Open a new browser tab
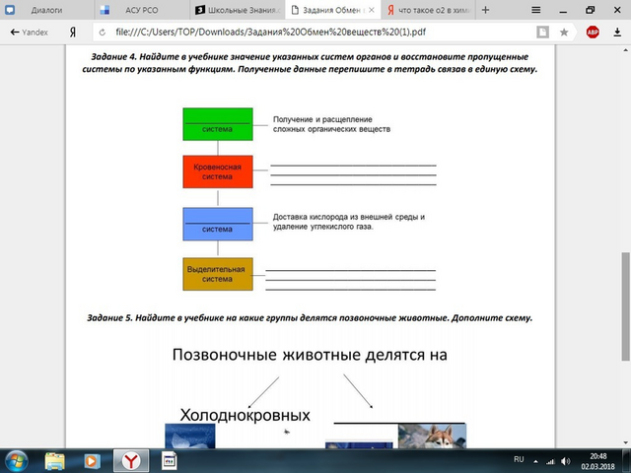 pyautogui.click(x=485, y=10)
